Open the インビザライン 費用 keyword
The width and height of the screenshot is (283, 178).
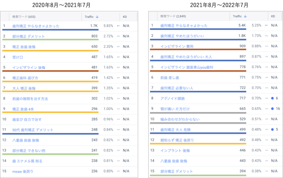tap(177, 47)
